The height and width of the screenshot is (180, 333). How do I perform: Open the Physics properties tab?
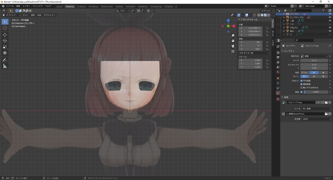tap(278, 83)
